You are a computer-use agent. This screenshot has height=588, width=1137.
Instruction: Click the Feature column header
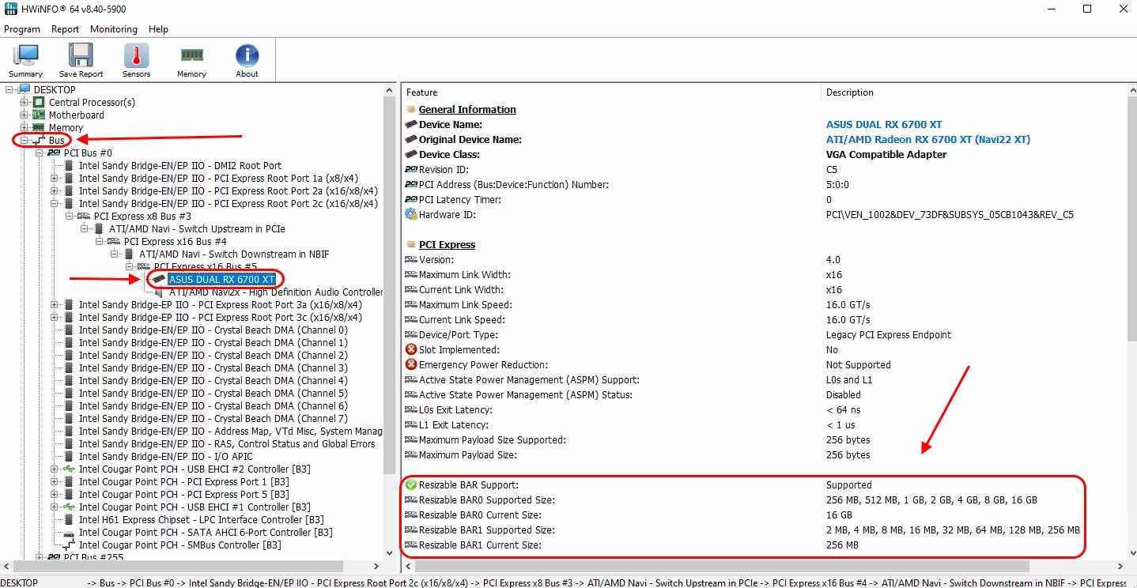tap(422, 92)
